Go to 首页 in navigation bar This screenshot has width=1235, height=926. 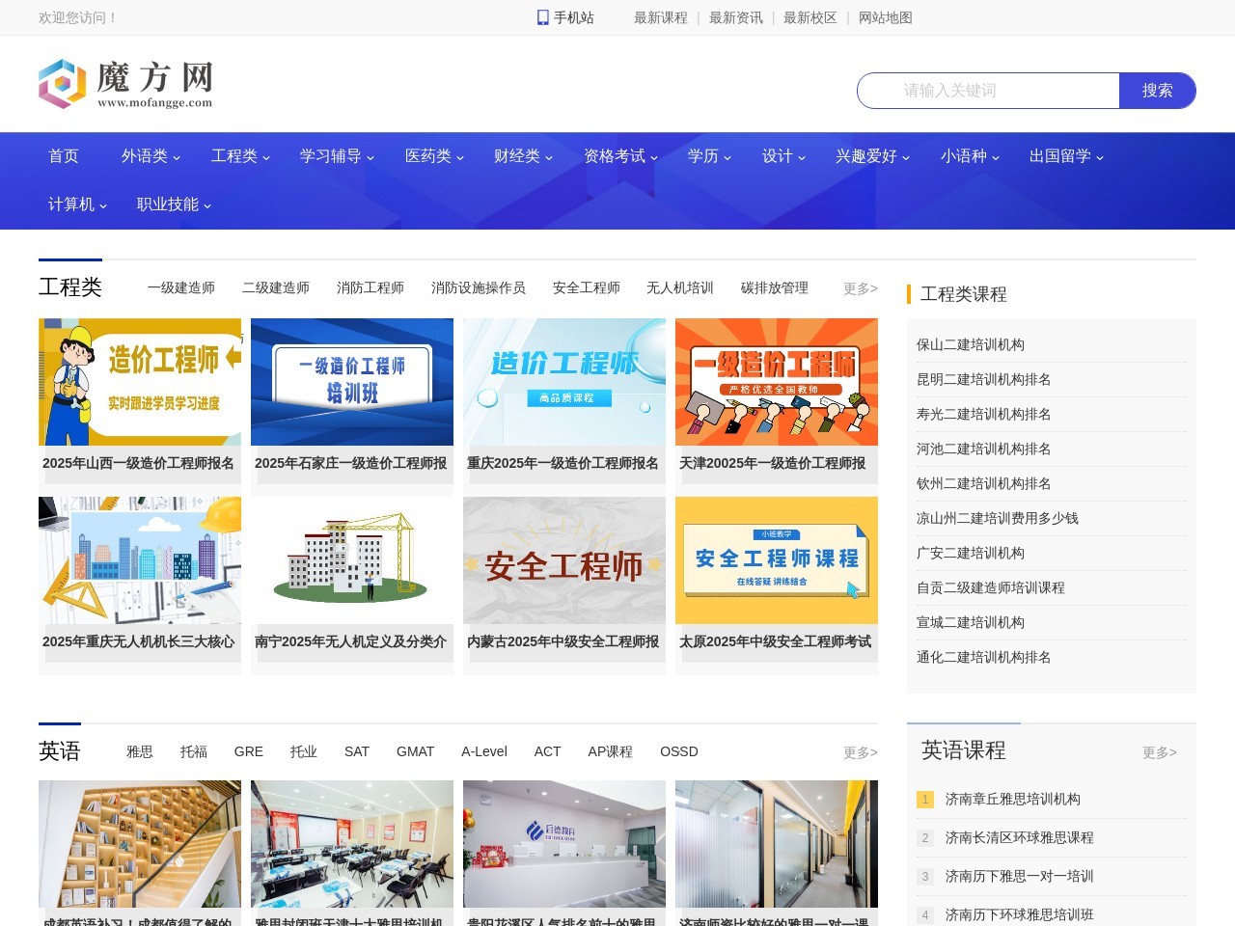[x=64, y=156]
